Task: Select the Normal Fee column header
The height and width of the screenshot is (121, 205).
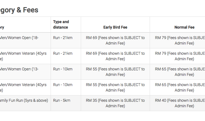Action: tap(184, 27)
